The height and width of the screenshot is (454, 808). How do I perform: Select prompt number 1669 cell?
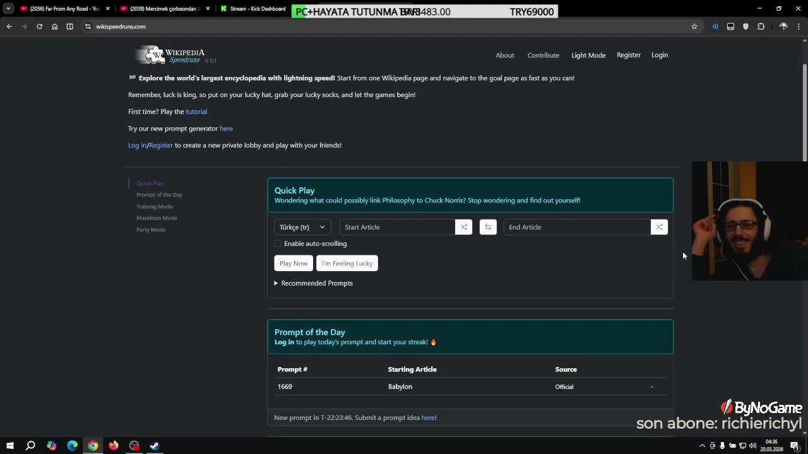(x=285, y=387)
